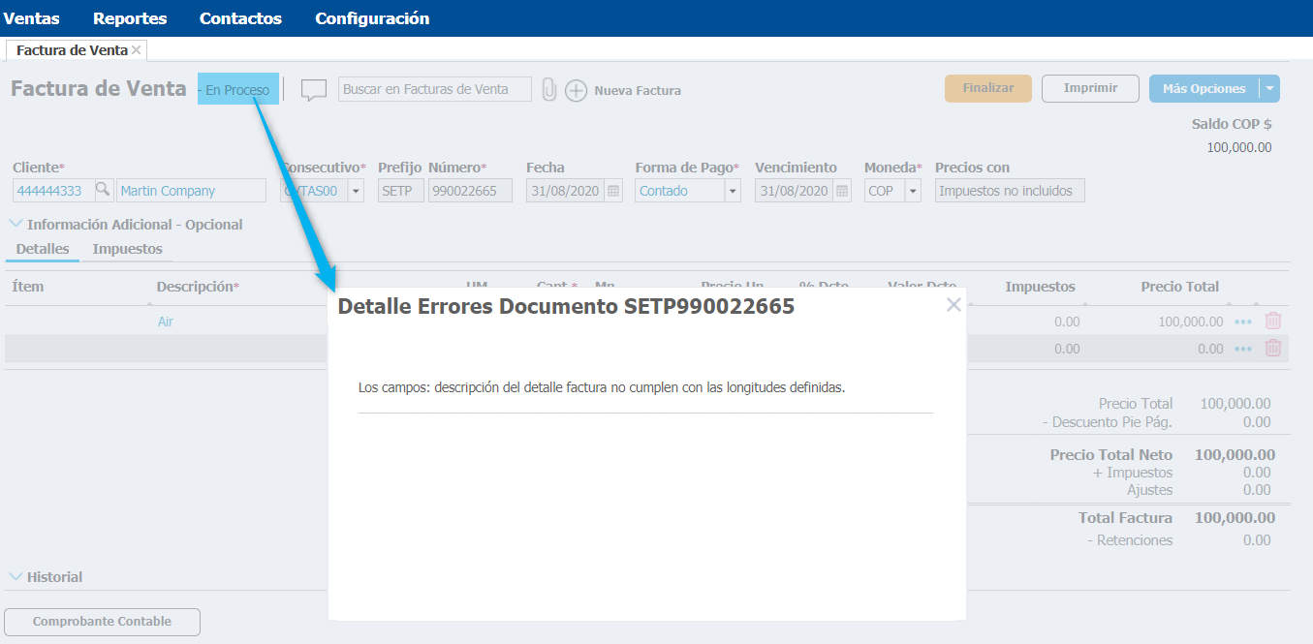
Task: Open the Reportes menu
Action: [130, 18]
